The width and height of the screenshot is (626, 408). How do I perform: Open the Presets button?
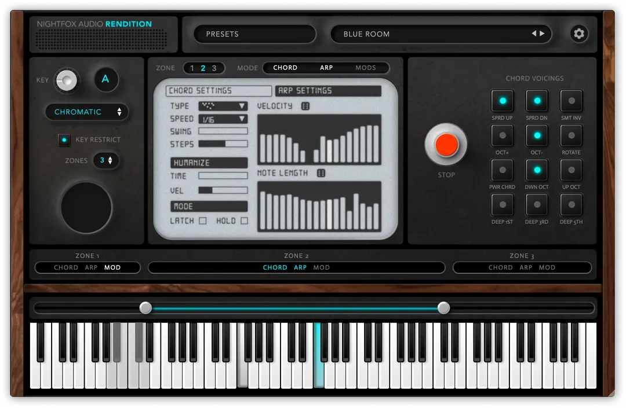255,34
